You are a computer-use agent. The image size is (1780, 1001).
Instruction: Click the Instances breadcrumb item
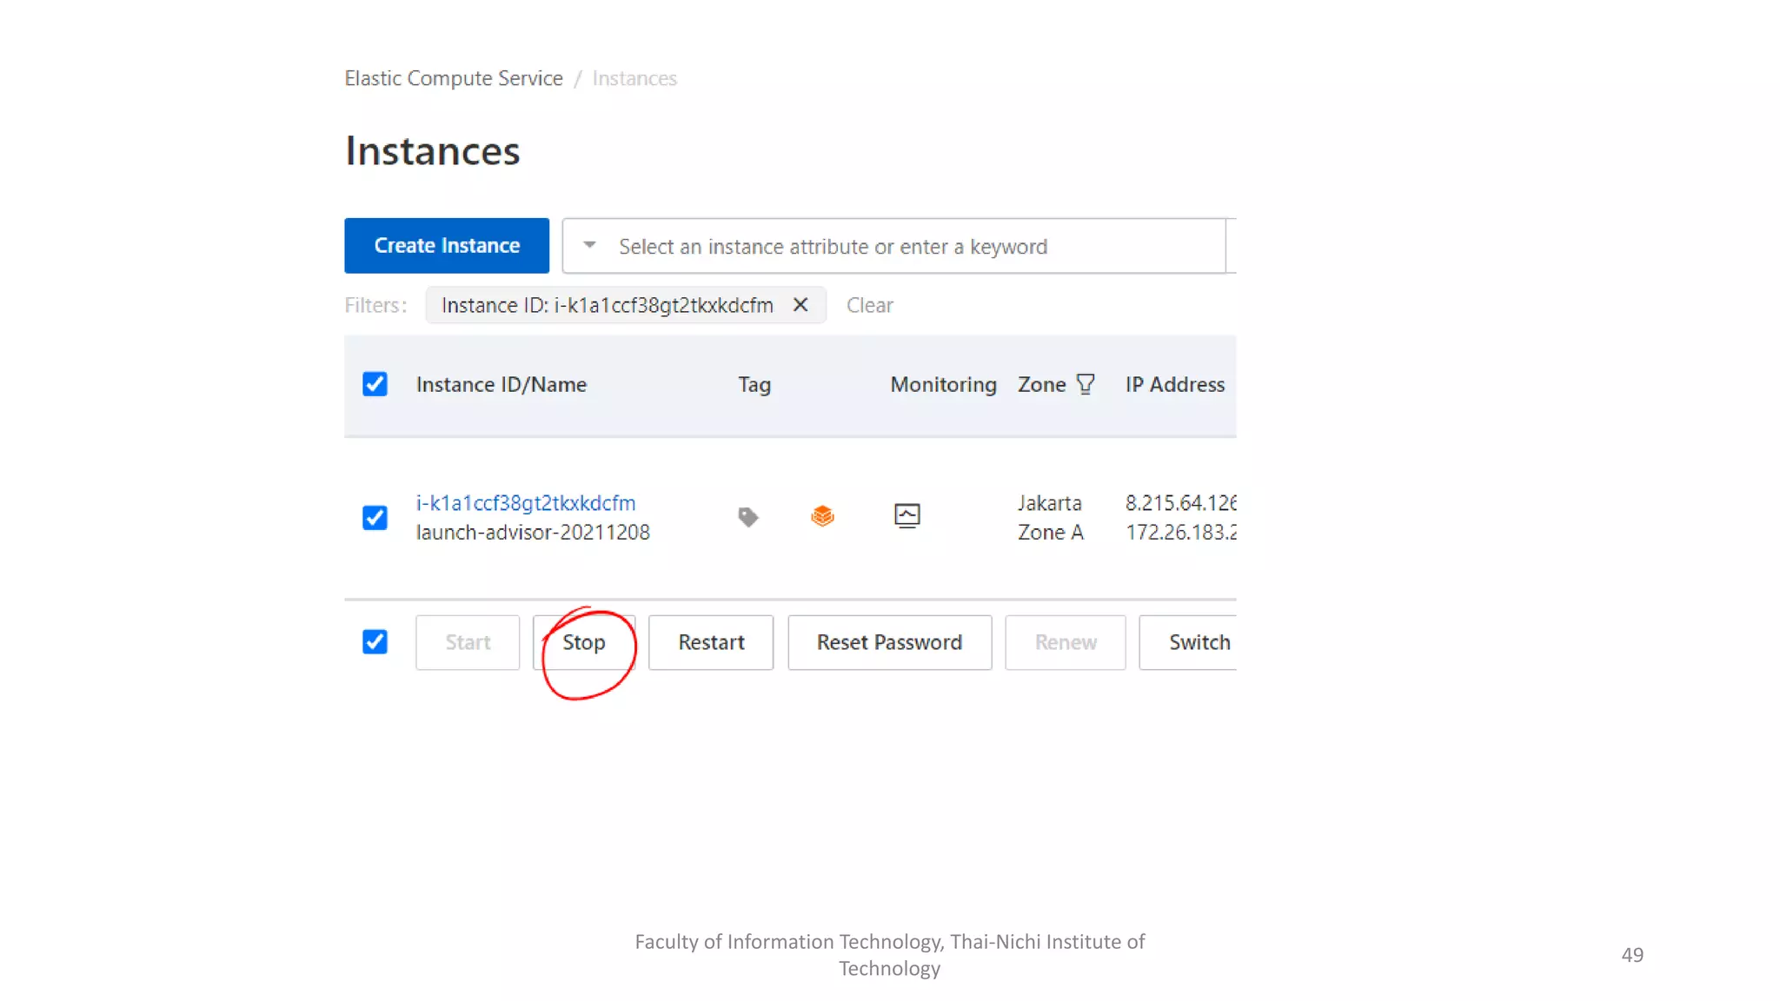coord(634,78)
